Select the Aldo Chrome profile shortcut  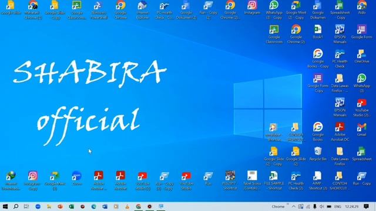tap(362, 8)
